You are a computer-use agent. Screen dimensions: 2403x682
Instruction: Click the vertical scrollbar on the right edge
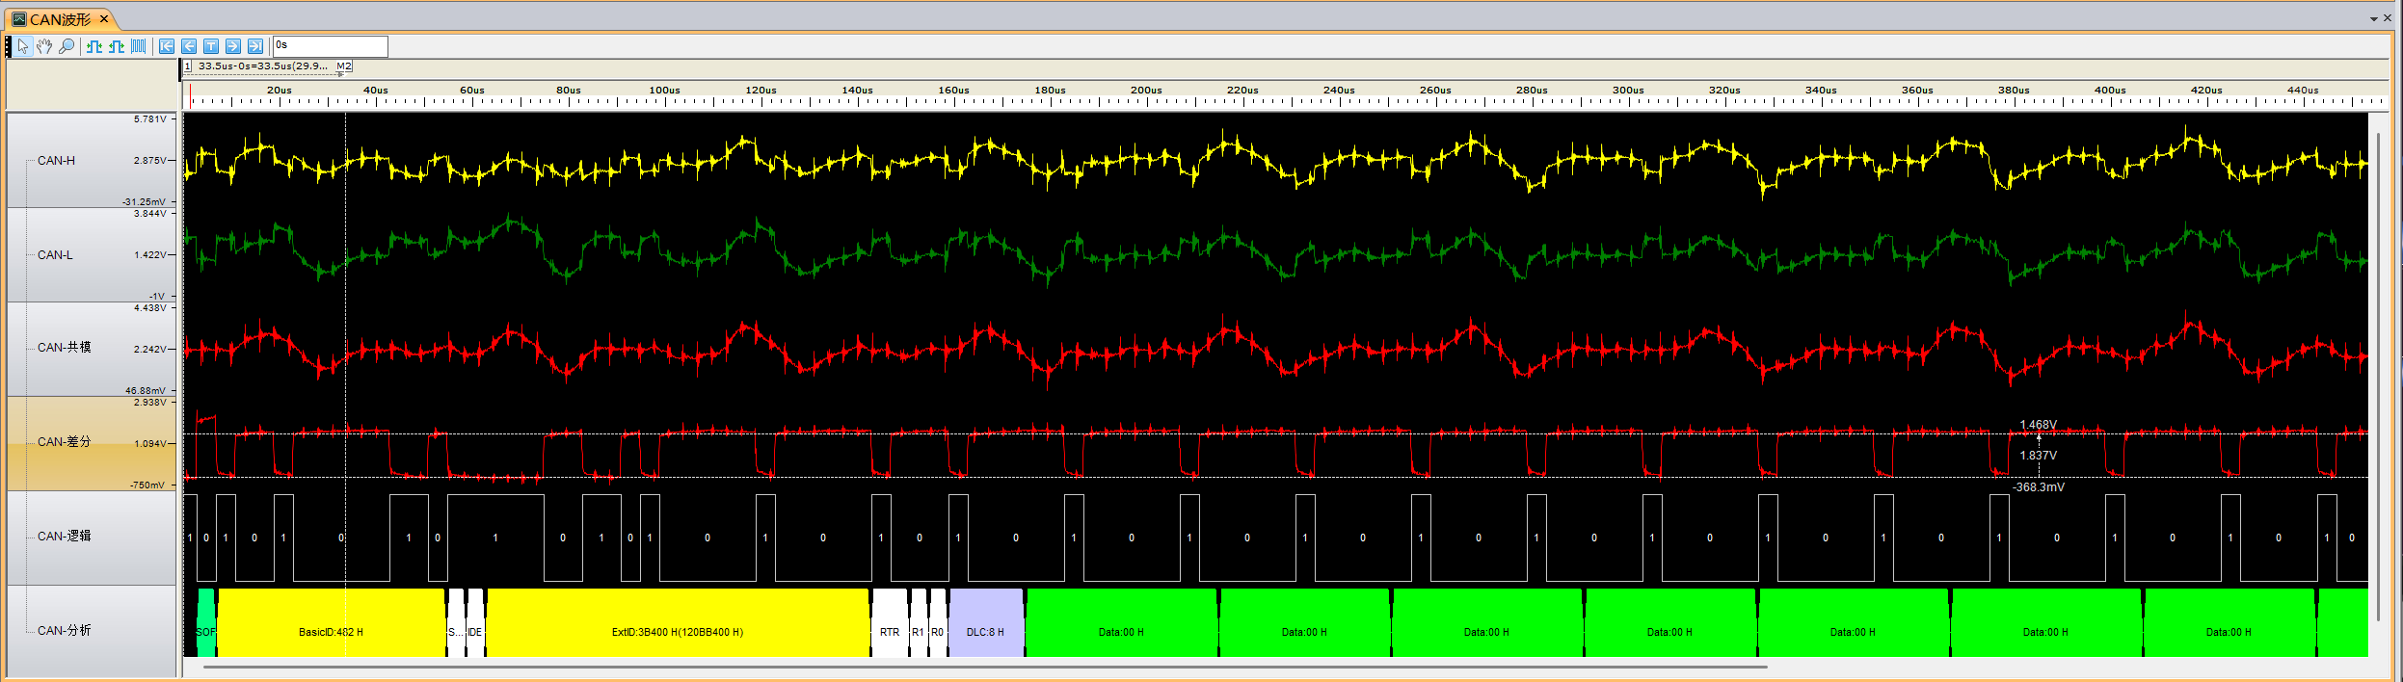pyautogui.click(x=2378, y=376)
